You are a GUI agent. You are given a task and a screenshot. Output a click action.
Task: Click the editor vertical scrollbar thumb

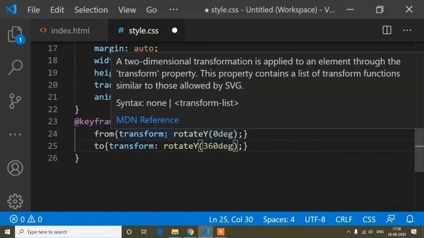coord(419,150)
